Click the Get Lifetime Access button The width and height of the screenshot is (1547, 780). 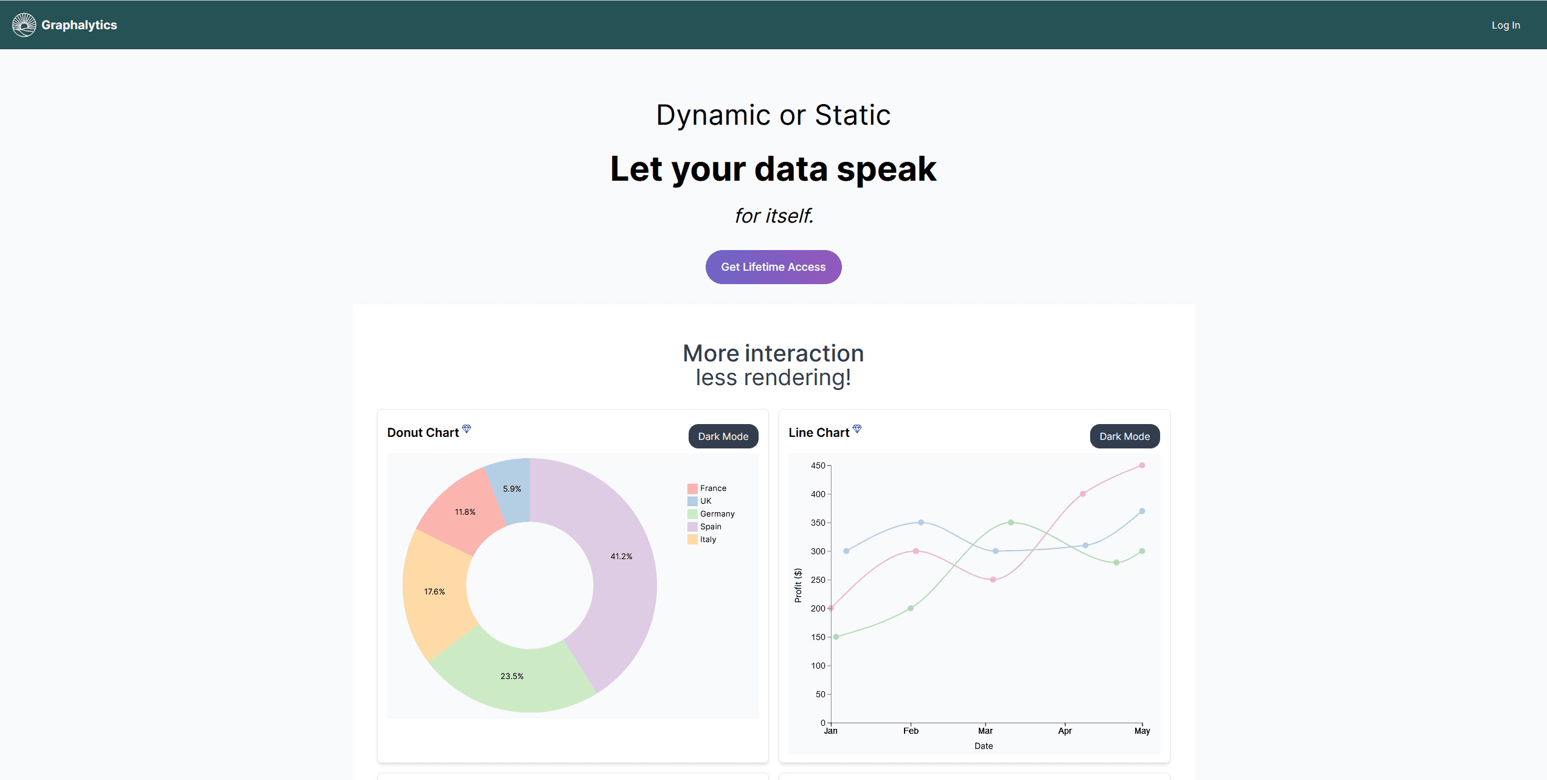(773, 267)
